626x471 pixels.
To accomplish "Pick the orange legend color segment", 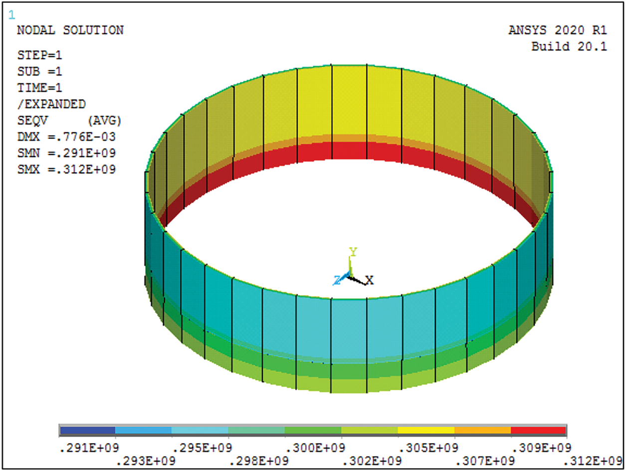I will (482, 430).
